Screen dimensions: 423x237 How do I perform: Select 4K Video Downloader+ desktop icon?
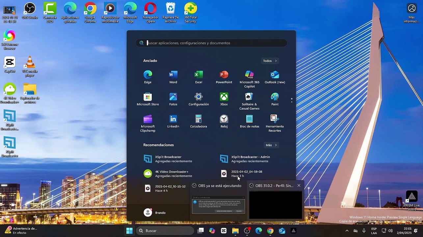click(10, 93)
